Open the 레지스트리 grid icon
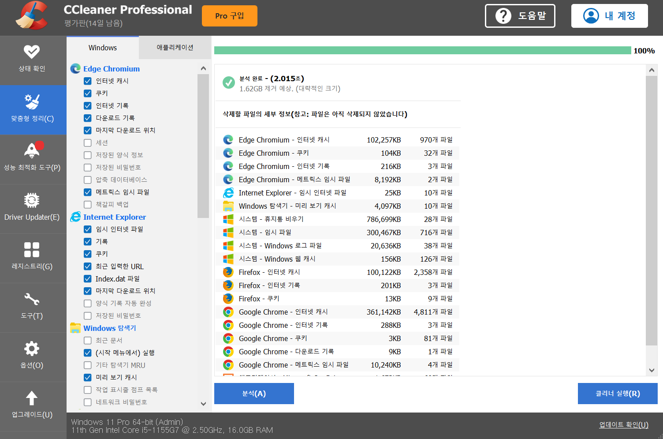The width and height of the screenshot is (663, 439). point(32,250)
